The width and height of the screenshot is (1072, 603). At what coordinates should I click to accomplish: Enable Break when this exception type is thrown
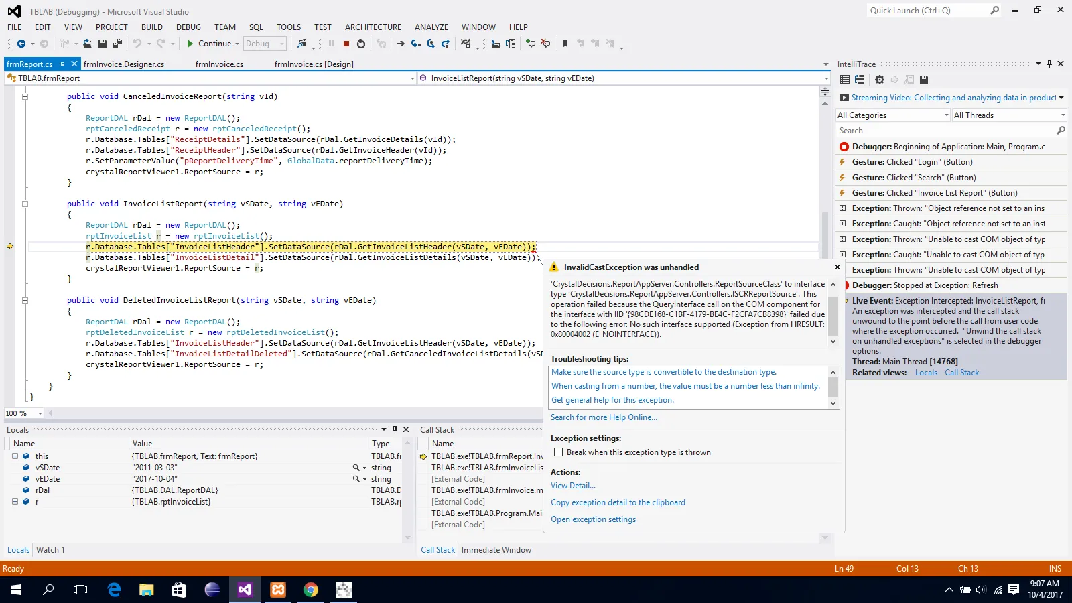click(558, 452)
